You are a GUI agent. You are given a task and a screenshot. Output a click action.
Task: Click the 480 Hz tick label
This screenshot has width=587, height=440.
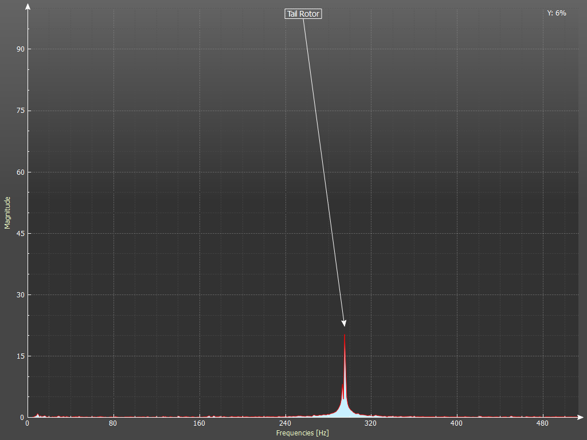coord(542,424)
